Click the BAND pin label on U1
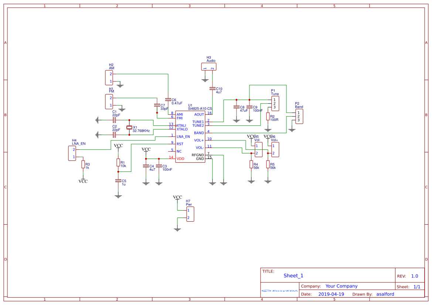Screen dimensions: 432x305 tap(199, 133)
